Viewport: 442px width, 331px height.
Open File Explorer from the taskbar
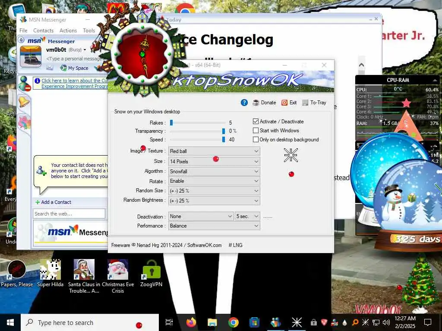[212, 322]
